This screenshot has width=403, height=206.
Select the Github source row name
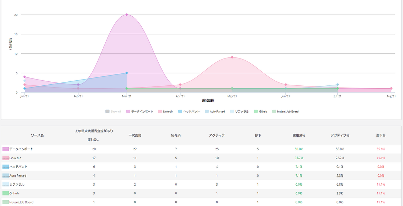pyautogui.click(x=14, y=193)
